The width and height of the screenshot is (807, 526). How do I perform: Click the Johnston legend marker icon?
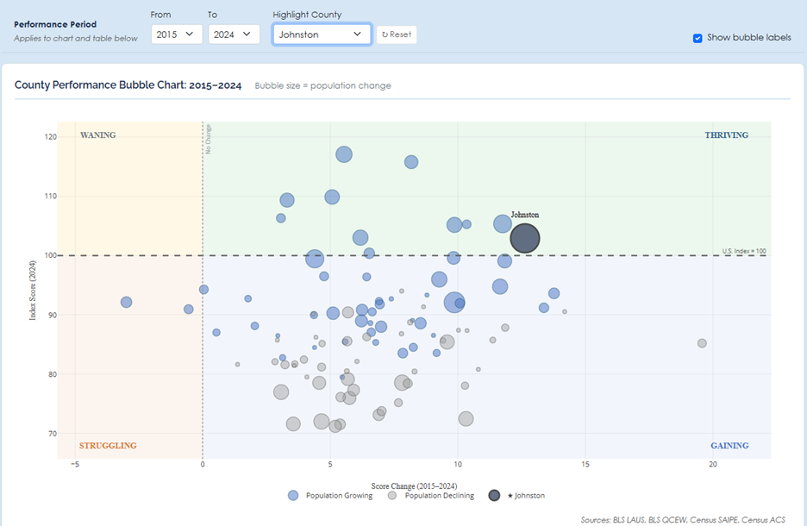click(x=494, y=495)
